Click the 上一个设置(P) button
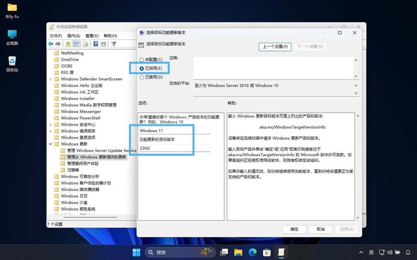Viewport: 417px width, 260px height. point(275,47)
